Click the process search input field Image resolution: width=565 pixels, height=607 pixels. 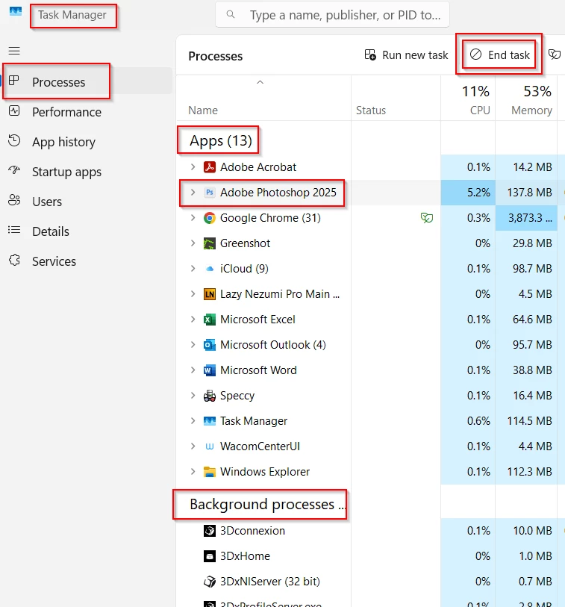(x=332, y=15)
